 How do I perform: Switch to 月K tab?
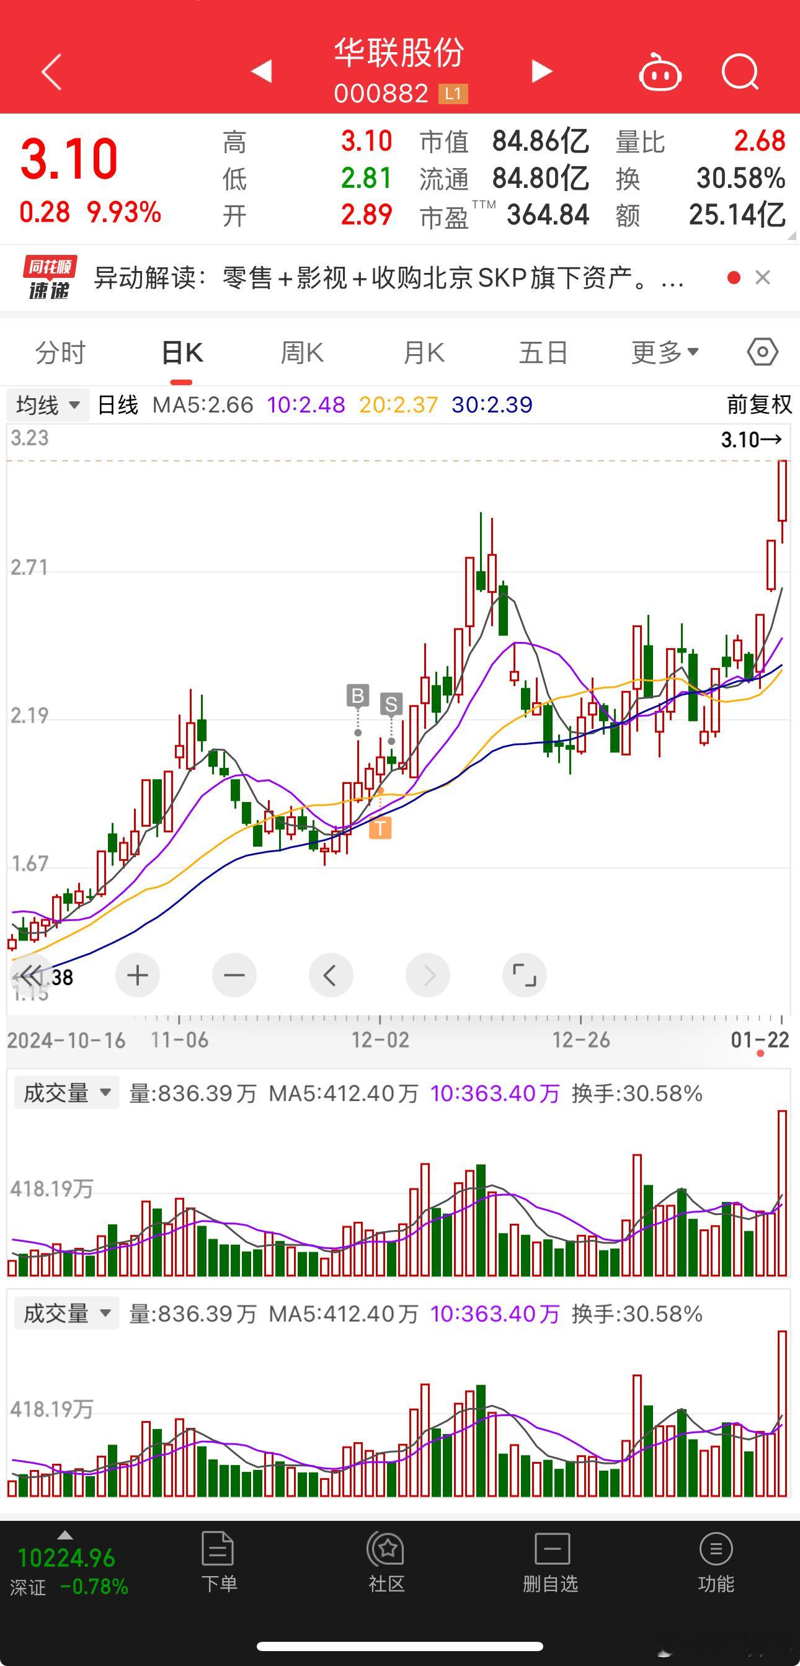click(x=424, y=353)
